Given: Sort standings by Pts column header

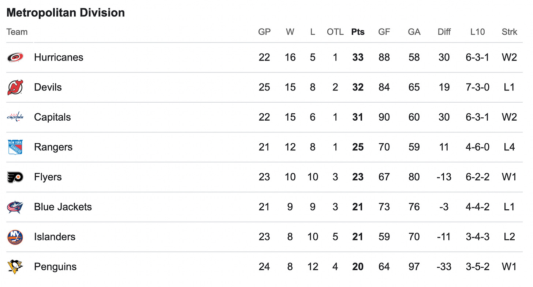Looking at the screenshot, I should tap(358, 32).
